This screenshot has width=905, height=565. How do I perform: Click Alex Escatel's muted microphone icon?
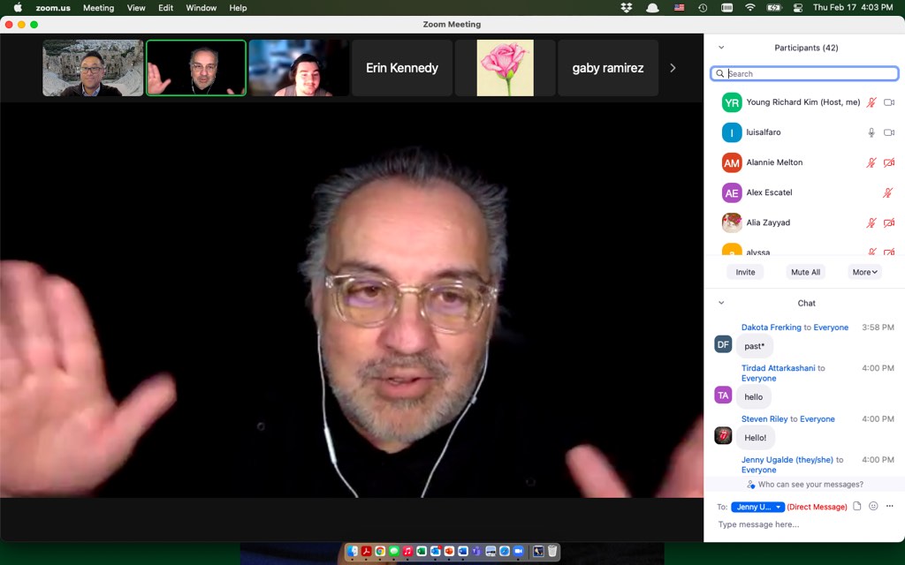[x=888, y=192]
